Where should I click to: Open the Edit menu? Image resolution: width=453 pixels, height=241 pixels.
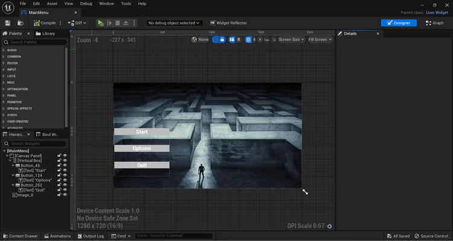click(36, 4)
